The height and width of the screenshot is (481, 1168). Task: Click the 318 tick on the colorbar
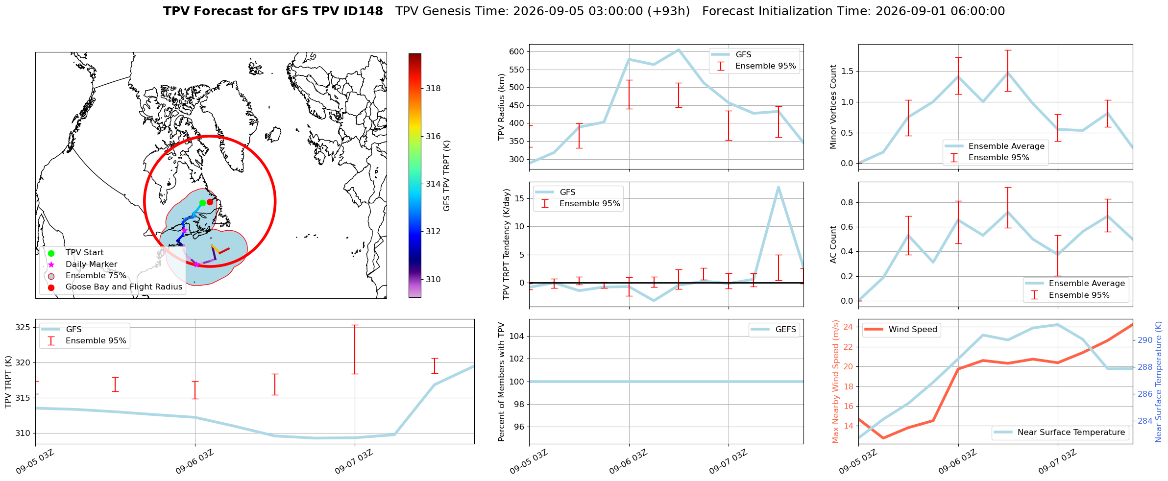click(x=433, y=89)
